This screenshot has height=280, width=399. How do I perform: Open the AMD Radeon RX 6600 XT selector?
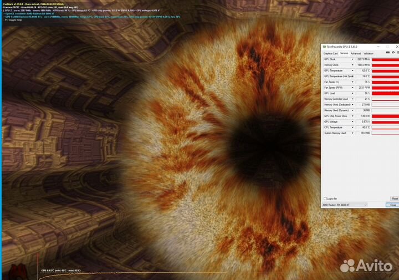(x=345, y=205)
